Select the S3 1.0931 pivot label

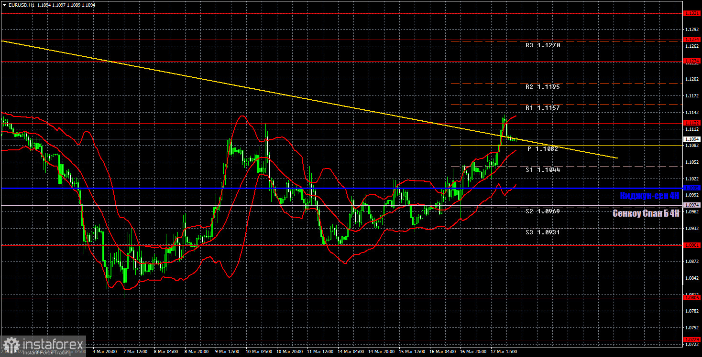pos(542,232)
